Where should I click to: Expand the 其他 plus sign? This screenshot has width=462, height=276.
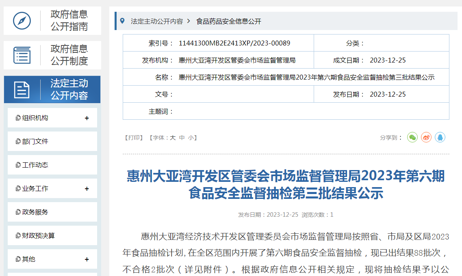87,259
